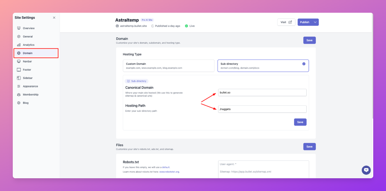Click the Membership people icon

pyautogui.click(x=19, y=95)
